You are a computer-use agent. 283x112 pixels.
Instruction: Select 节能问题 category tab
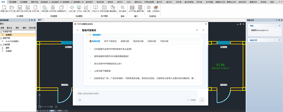[x=164, y=41]
